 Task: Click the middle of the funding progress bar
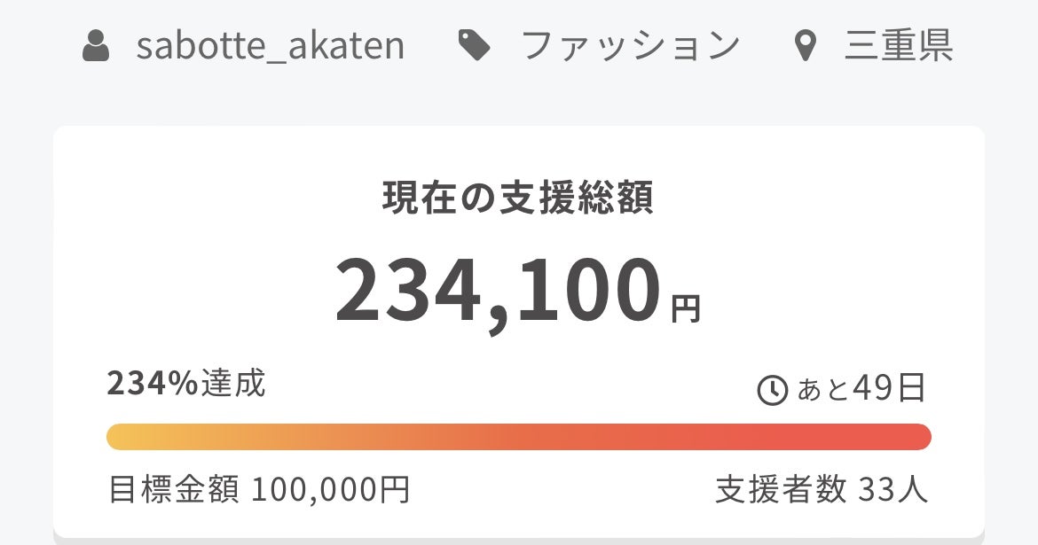point(518,437)
